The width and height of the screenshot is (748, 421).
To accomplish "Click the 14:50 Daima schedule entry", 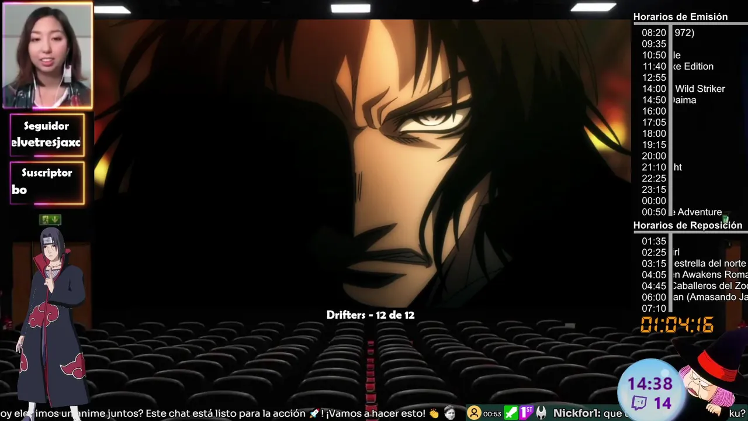I will [x=669, y=100].
